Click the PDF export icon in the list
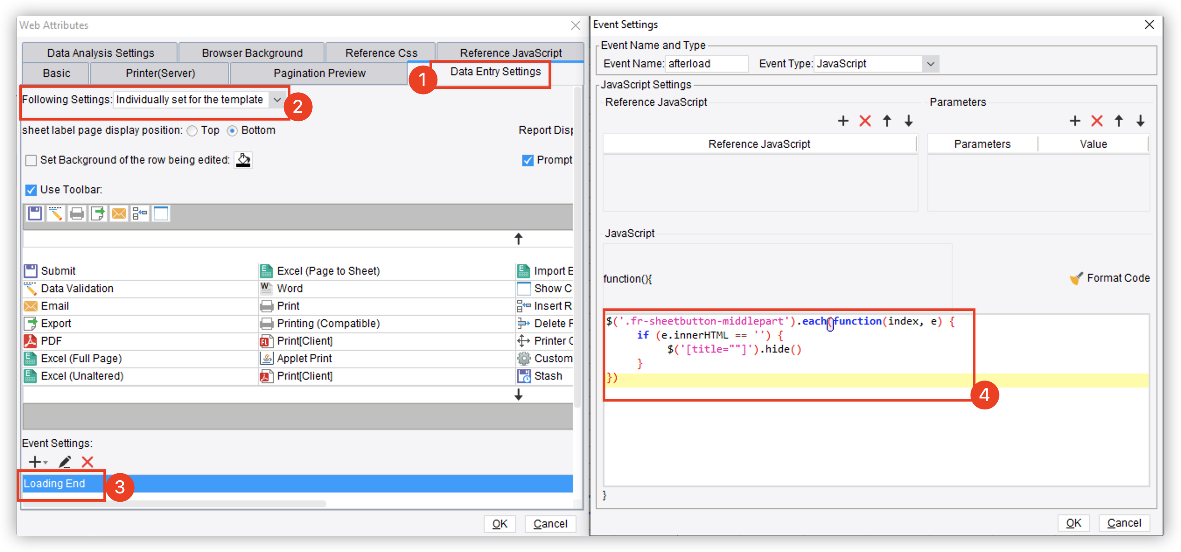The image size is (1181, 552). [30, 341]
